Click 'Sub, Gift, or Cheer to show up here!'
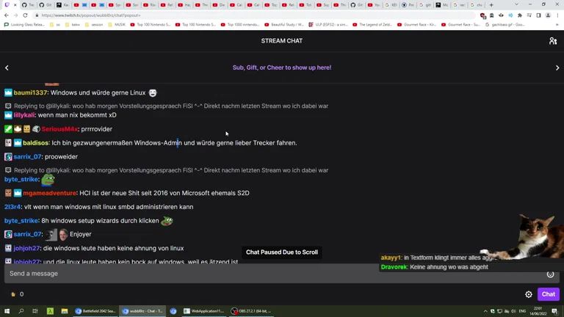Screen dimensions: 564x317 click(x=282, y=68)
